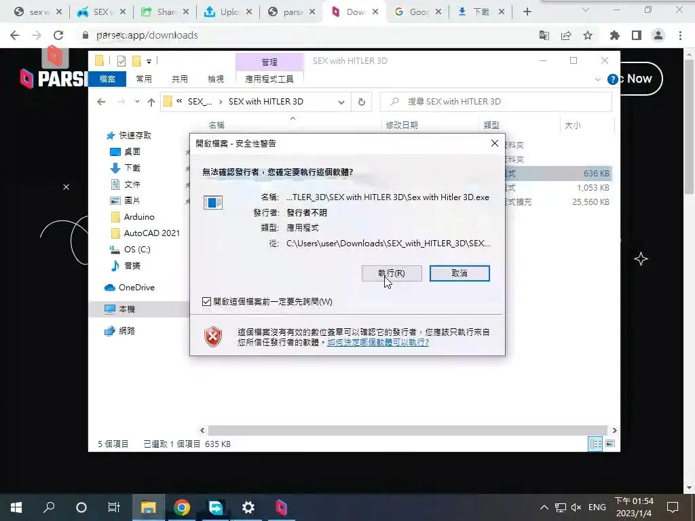Screen dimensions: 695x521
Task: Click the Explorer search box
Action: click(496, 102)
